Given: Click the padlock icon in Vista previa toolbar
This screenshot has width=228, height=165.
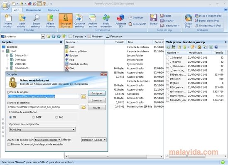Looking at the screenshot, I should (x=199, y=47).
